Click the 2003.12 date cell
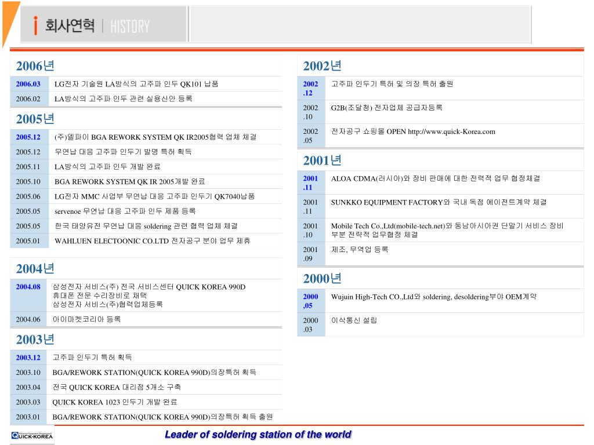Viewport: 594px width, 445px height. 28,358
